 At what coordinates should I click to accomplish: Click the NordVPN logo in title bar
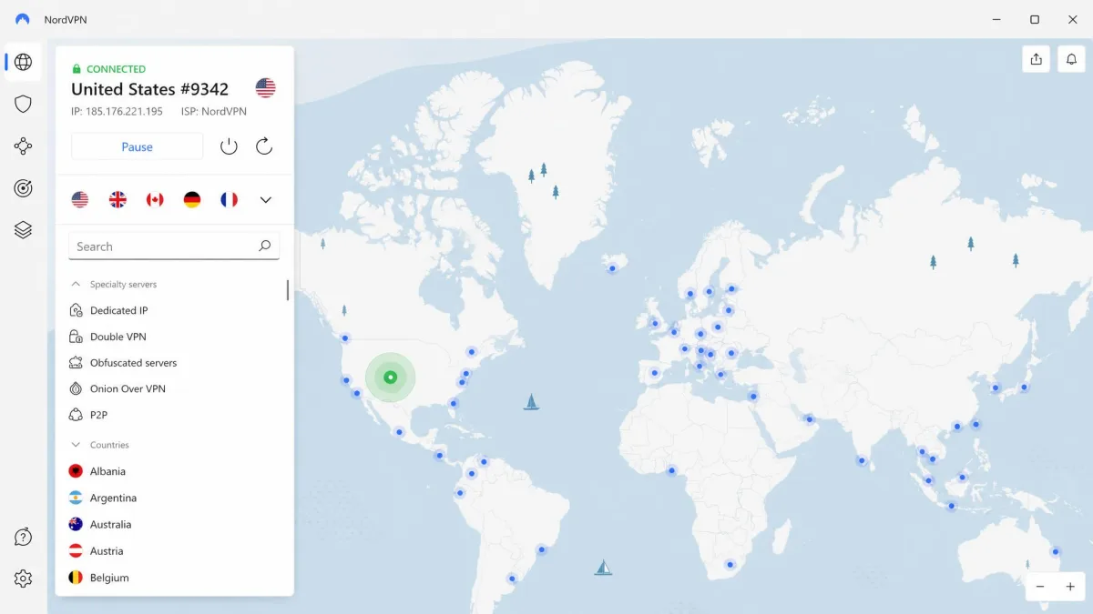[23, 19]
